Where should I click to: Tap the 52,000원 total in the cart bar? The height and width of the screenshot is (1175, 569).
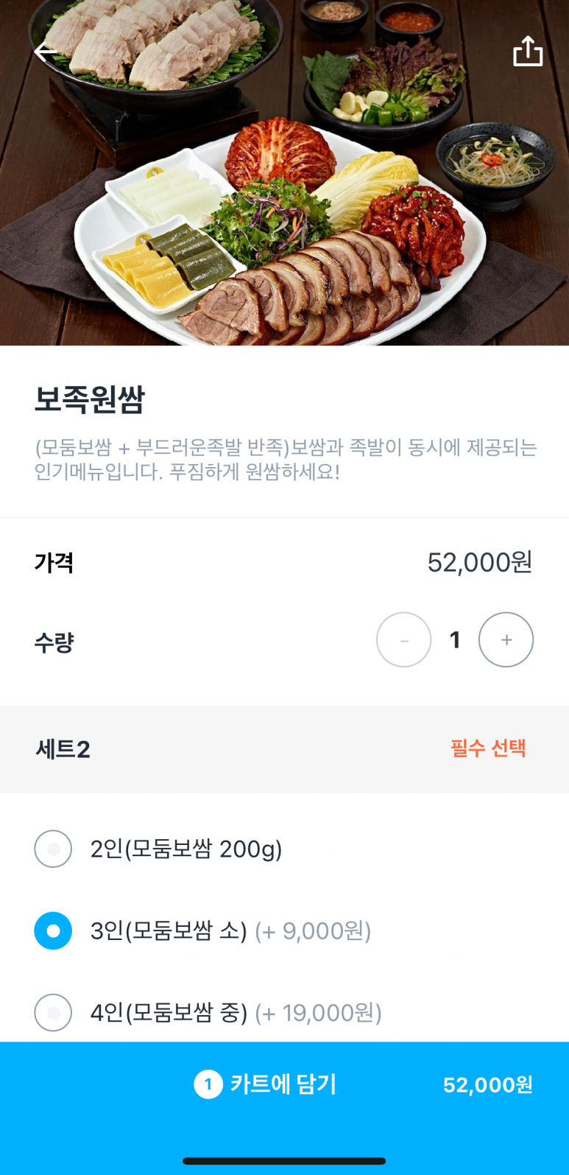point(487,1085)
